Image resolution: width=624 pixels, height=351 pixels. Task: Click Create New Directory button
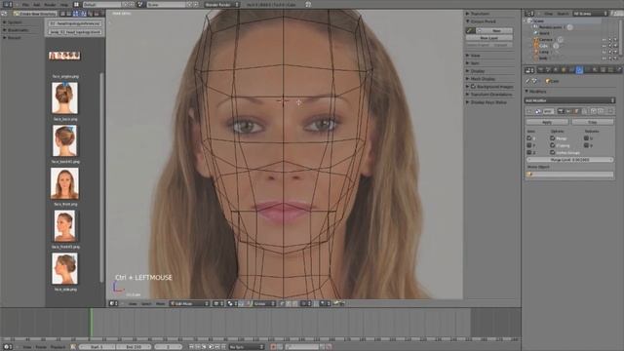click(x=35, y=14)
